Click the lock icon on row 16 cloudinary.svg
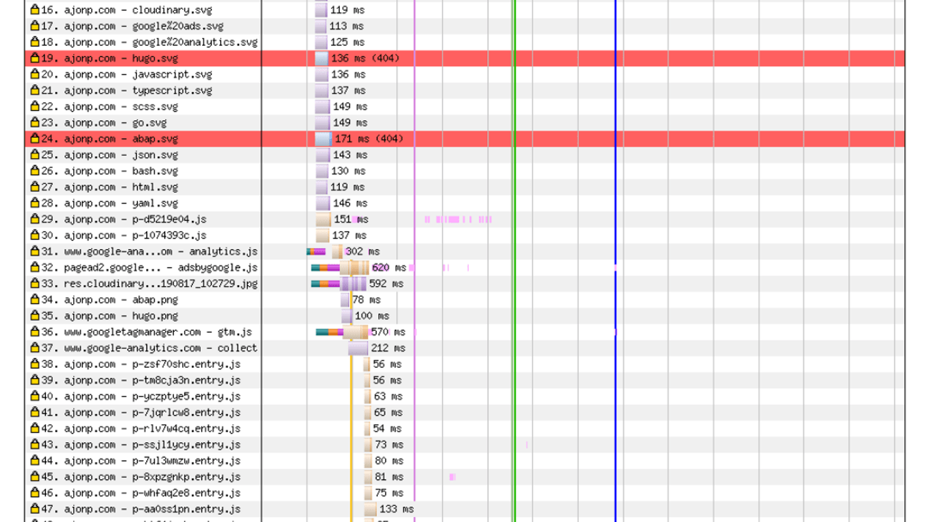 34,10
